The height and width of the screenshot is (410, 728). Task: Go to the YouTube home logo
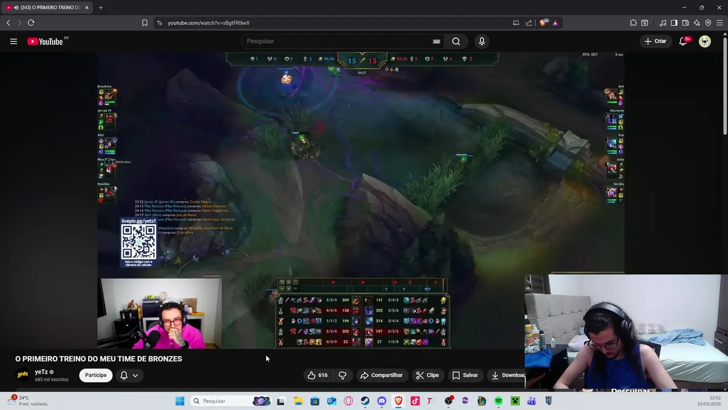tap(45, 41)
